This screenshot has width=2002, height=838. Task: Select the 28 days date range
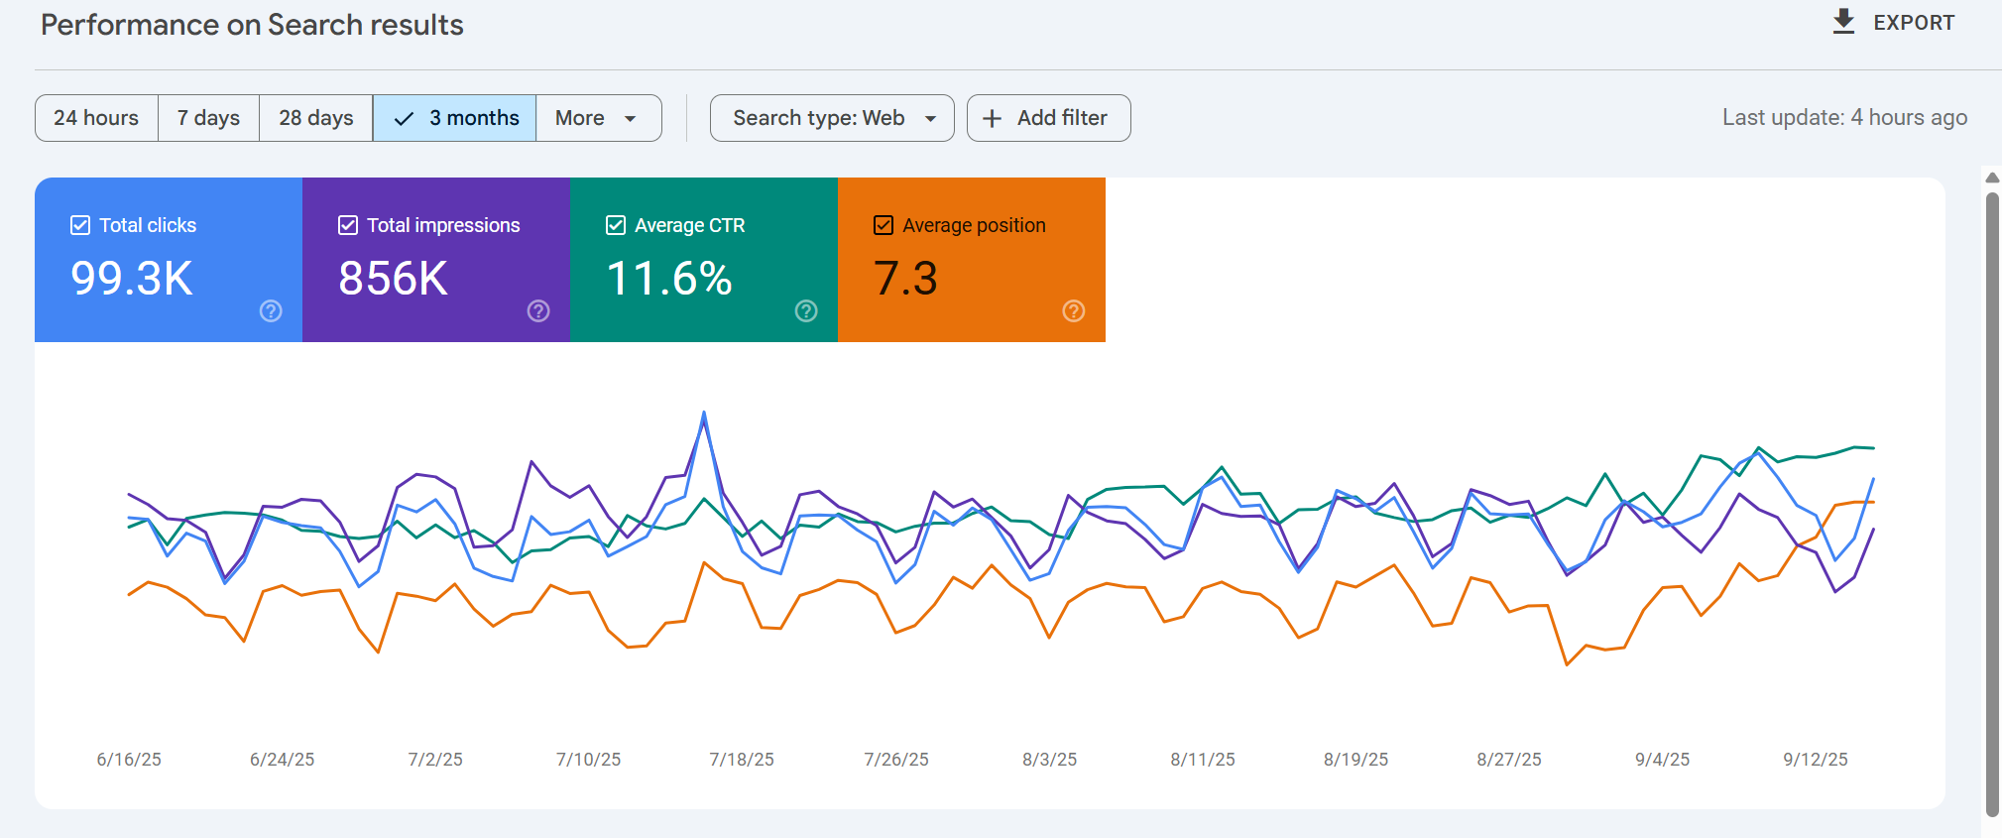[x=315, y=118]
